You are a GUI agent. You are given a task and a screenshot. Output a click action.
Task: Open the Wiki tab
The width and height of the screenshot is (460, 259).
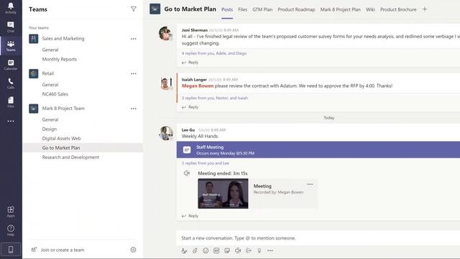370,9
